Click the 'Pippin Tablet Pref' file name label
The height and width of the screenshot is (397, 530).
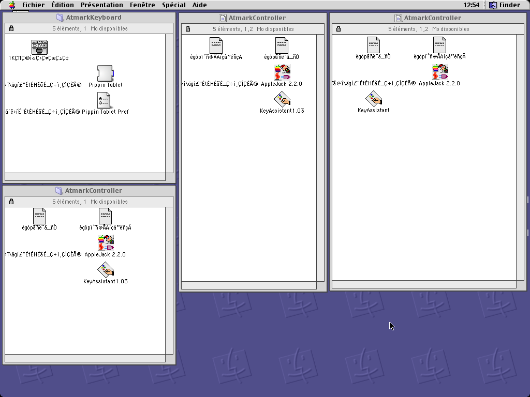105,112
